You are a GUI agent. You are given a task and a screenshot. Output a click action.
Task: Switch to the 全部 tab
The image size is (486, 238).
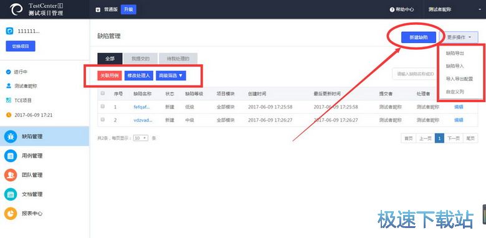[110, 59]
